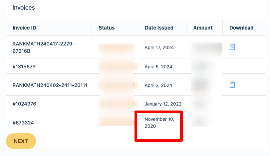270x156 pixels.
Task: Click the Status column header
Action: tap(107, 28)
